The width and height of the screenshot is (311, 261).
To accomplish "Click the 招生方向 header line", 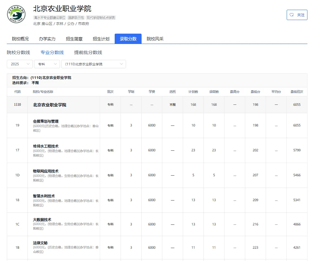I will (x=42, y=78).
